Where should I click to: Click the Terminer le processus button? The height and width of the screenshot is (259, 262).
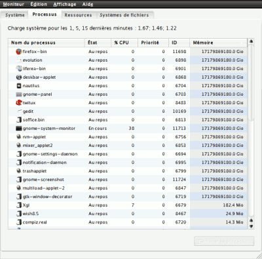224,241
